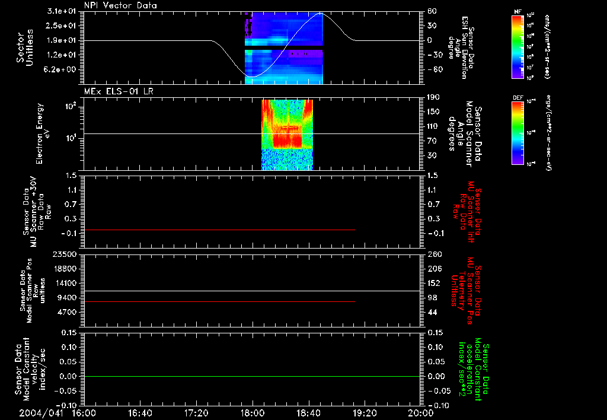Click the 4700 scanner position tick
Viewport: 607px width, 420px height.
point(67,312)
